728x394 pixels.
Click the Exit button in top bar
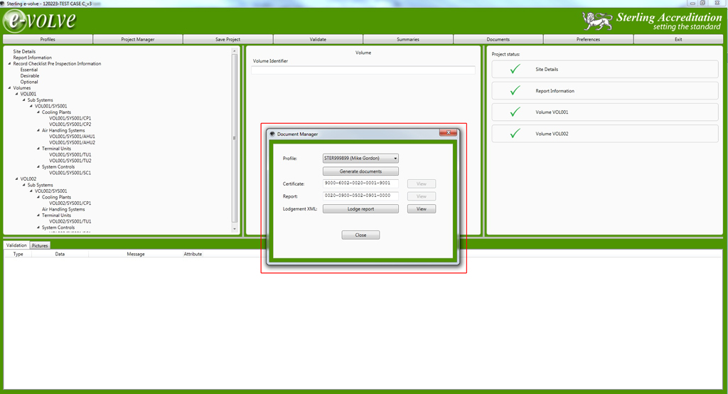coord(678,40)
